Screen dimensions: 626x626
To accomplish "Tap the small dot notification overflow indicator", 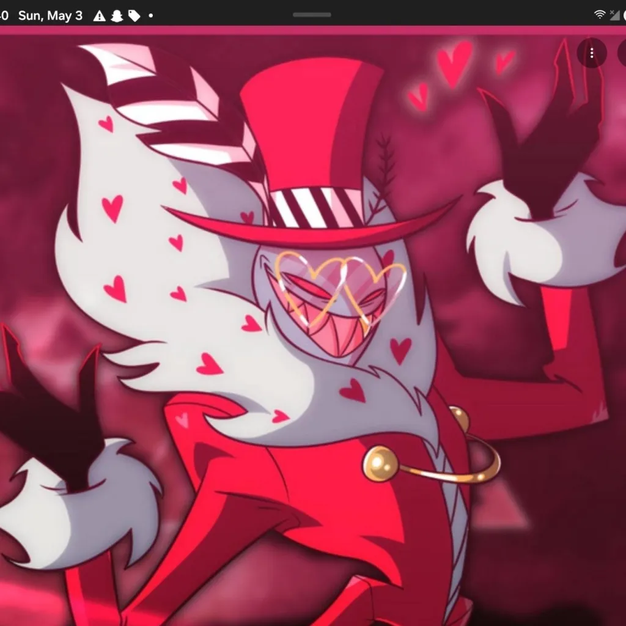I will [x=151, y=16].
